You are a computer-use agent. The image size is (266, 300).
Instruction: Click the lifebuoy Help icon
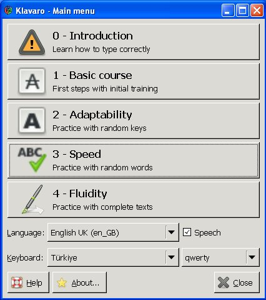point(17,282)
